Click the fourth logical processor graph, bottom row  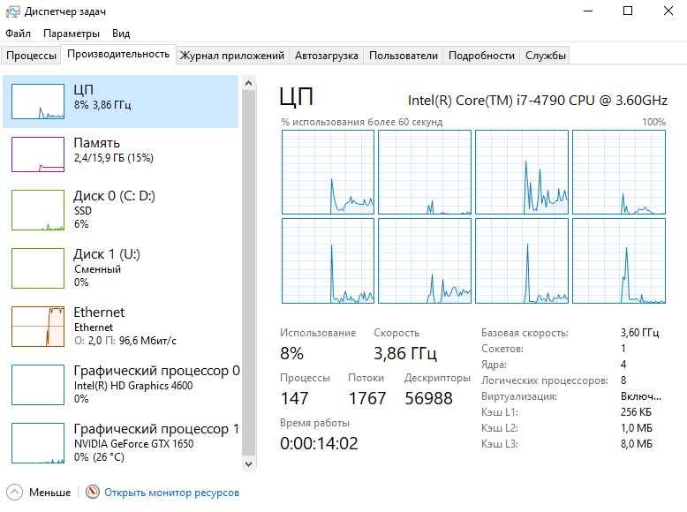click(x=619, y=260)
